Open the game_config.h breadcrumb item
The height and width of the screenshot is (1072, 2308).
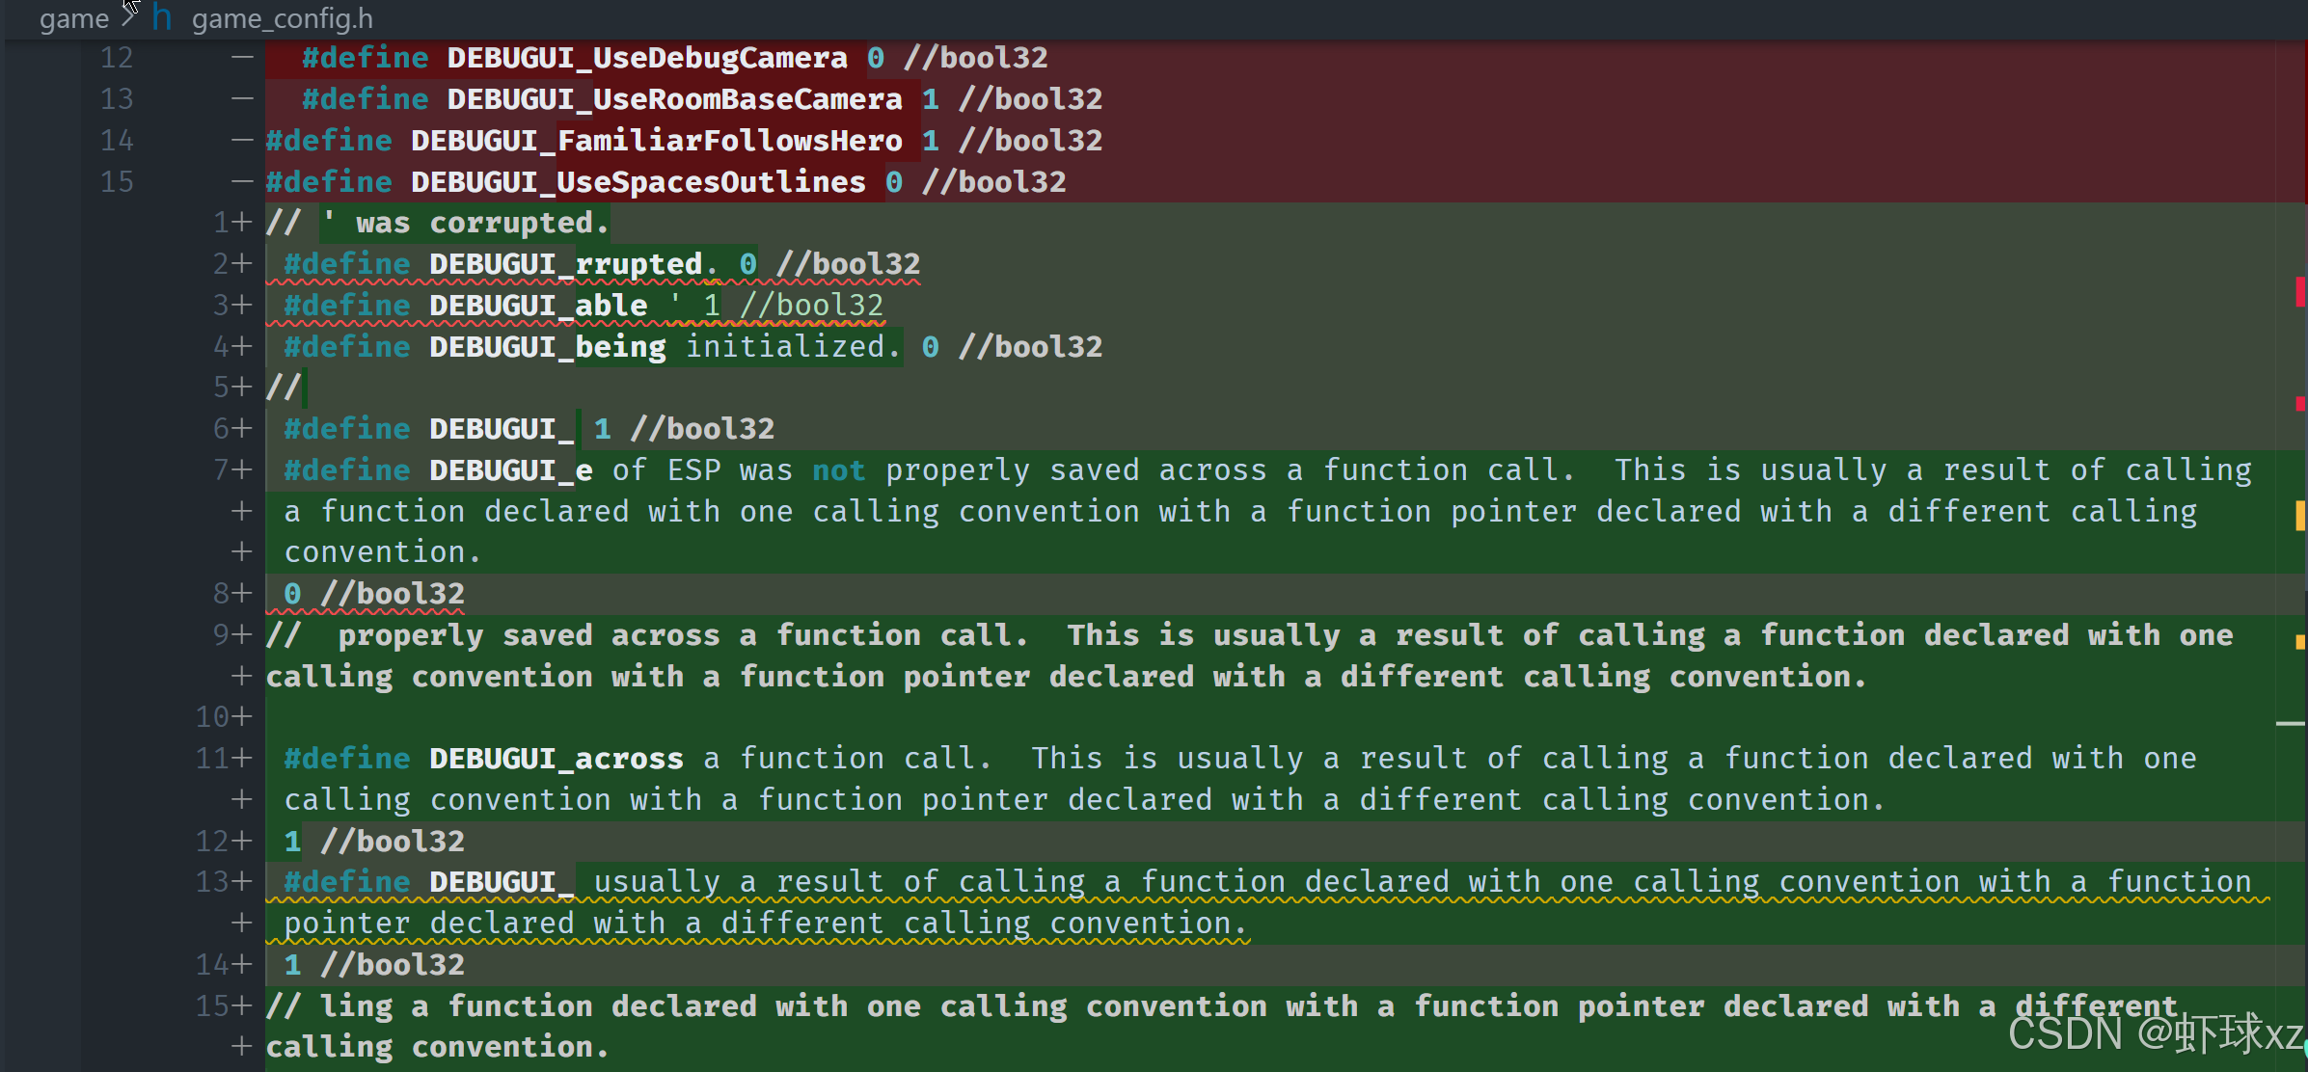282,18
